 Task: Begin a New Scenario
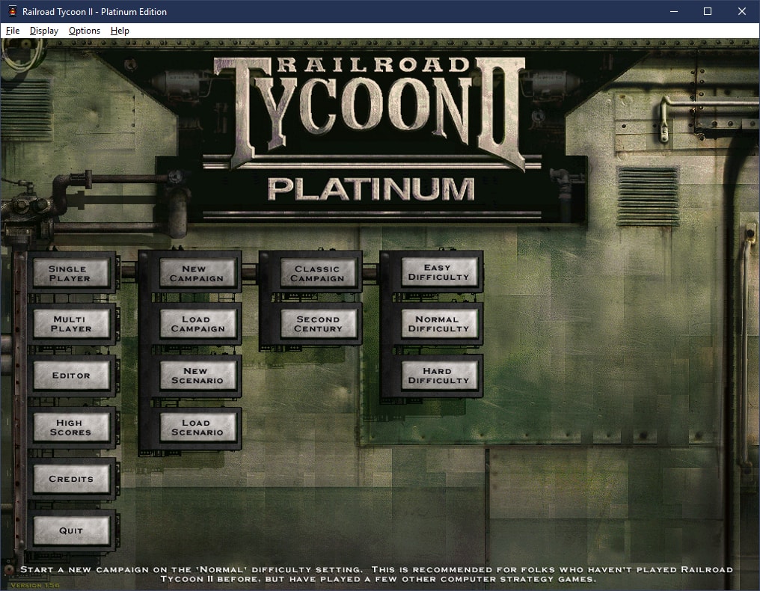pyautogui.click(x=197, y=376)
